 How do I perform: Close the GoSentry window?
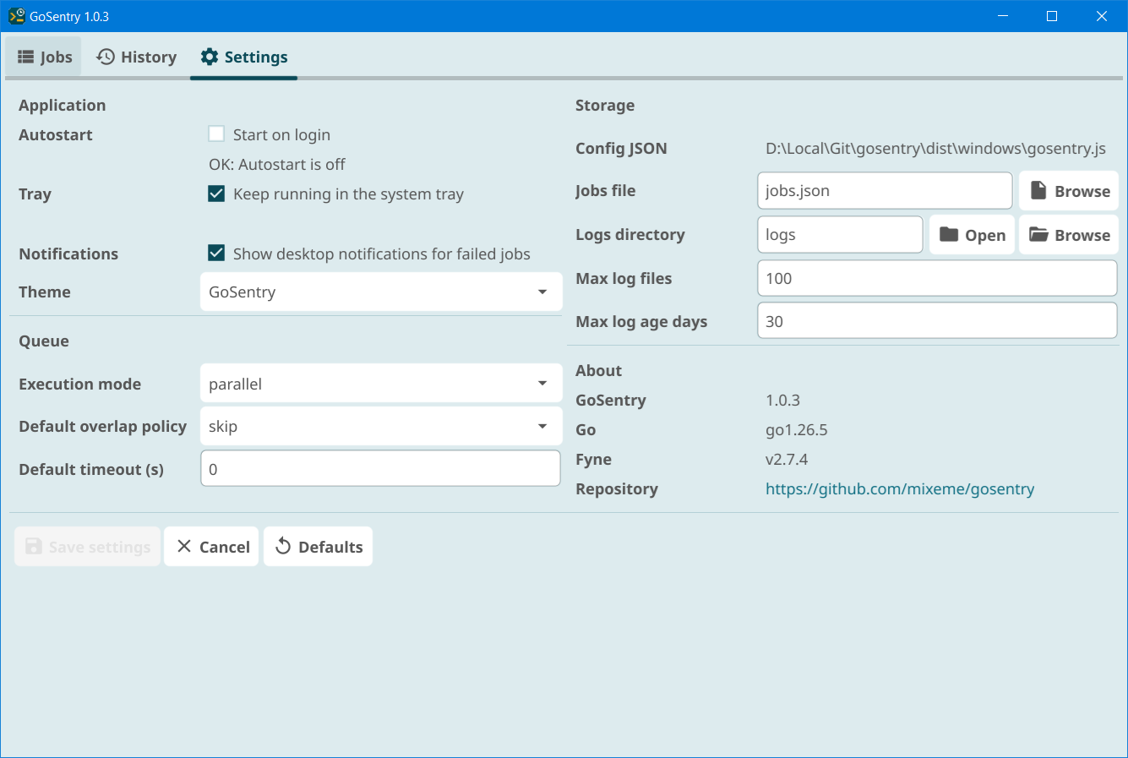click(x=1102, y=16)
